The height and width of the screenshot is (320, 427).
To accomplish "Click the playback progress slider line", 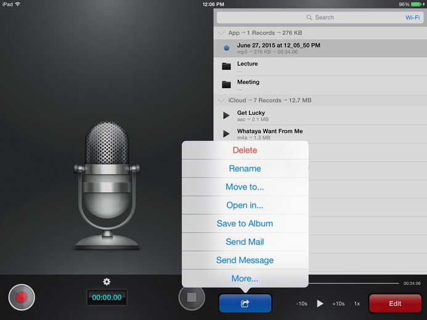I will pyautogui.click(x=354, y=283).
